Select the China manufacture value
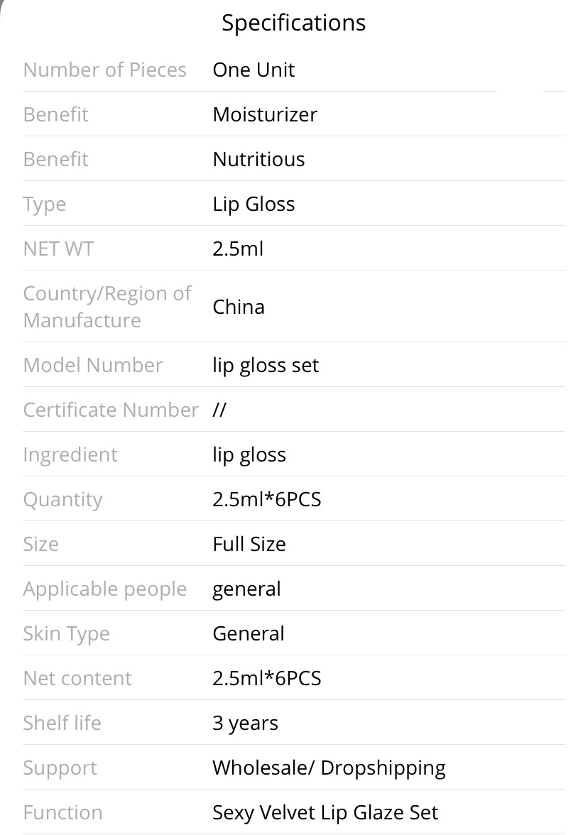Image resolution: width=588 pixels, height=835 pixels. 239,307
